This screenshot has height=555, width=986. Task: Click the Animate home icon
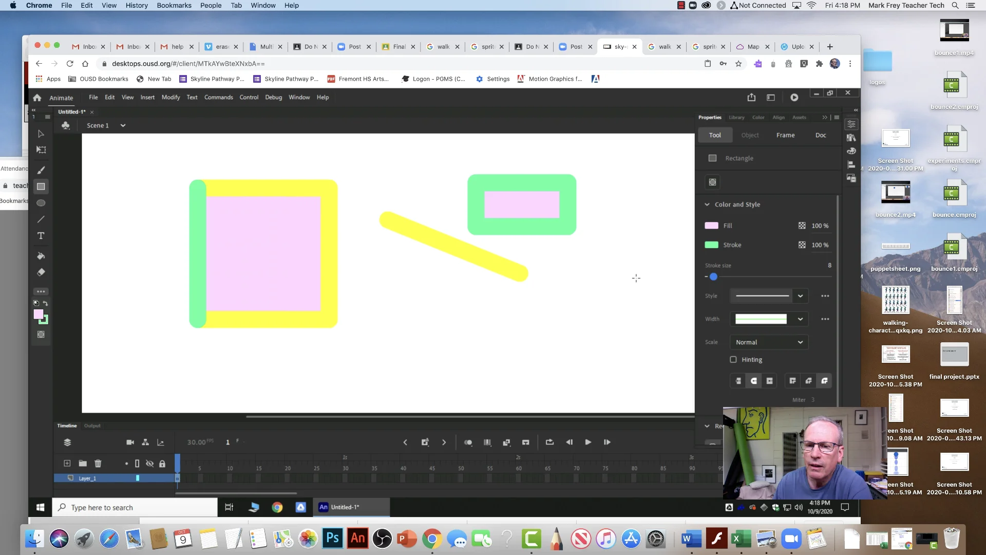(x=37, y=98)
